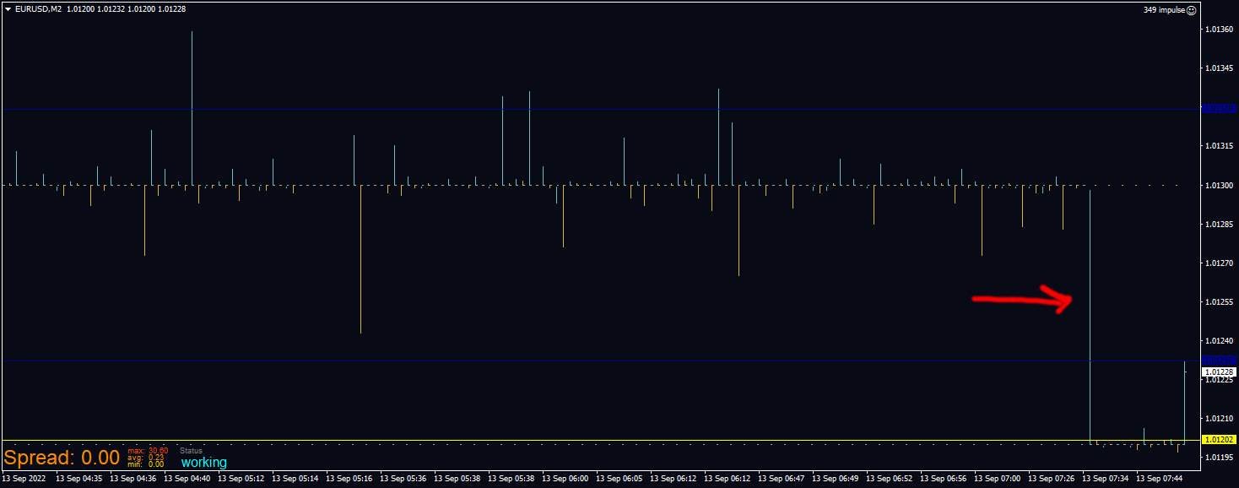
Task: Click the 13 Sep 07:26 time label
Action: tap(1052, 479)
